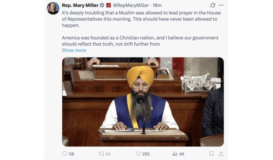Click the 4K views count

(181, 154)
